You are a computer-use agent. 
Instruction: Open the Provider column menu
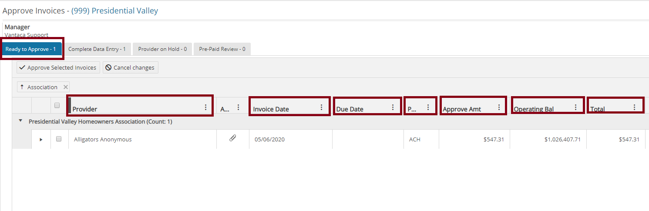point(205,107)
